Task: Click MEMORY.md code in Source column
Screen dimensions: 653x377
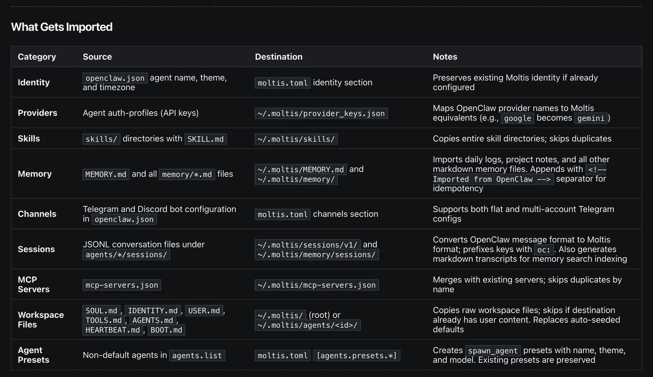Action: 106,174
